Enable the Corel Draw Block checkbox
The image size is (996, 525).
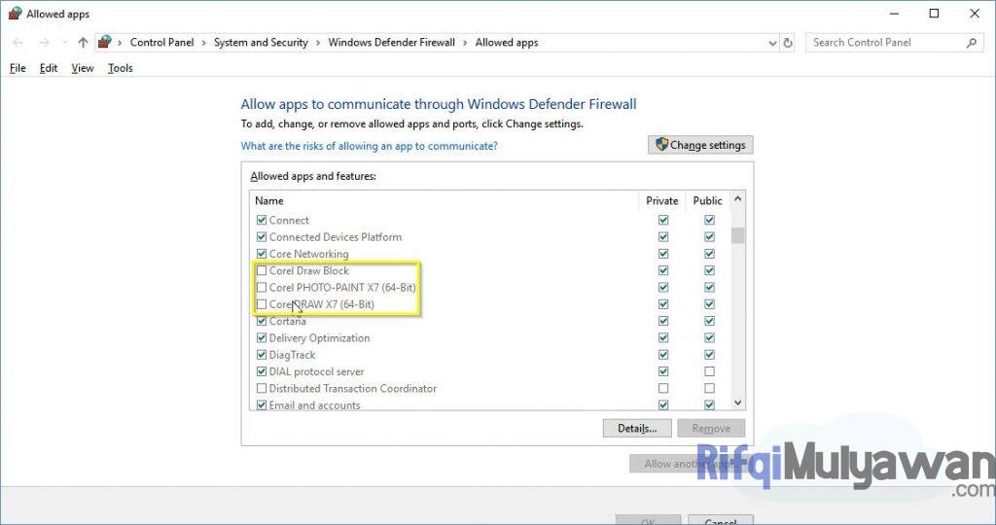[x=261, y=271]
